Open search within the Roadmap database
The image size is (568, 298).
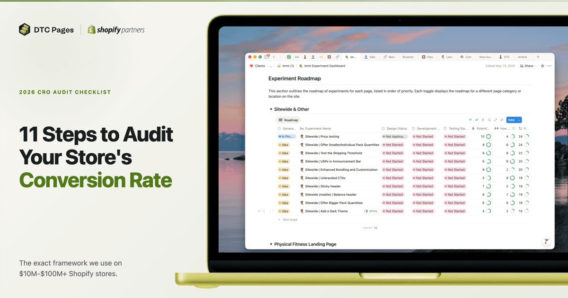click(489, 119)
